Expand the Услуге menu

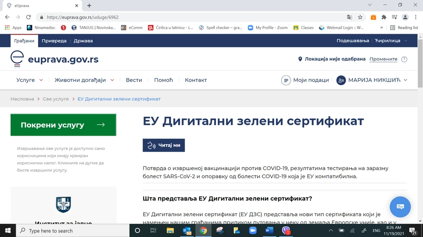click(x=29, y=80)
